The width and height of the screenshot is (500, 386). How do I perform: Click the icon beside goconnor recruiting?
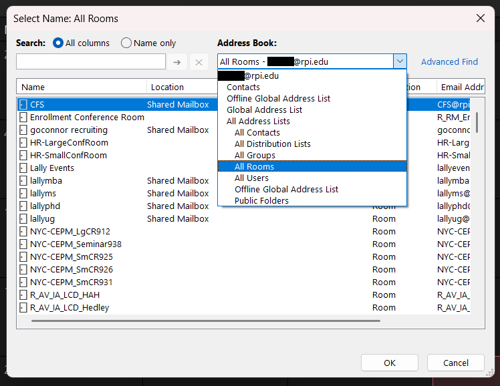pos(23,130)
